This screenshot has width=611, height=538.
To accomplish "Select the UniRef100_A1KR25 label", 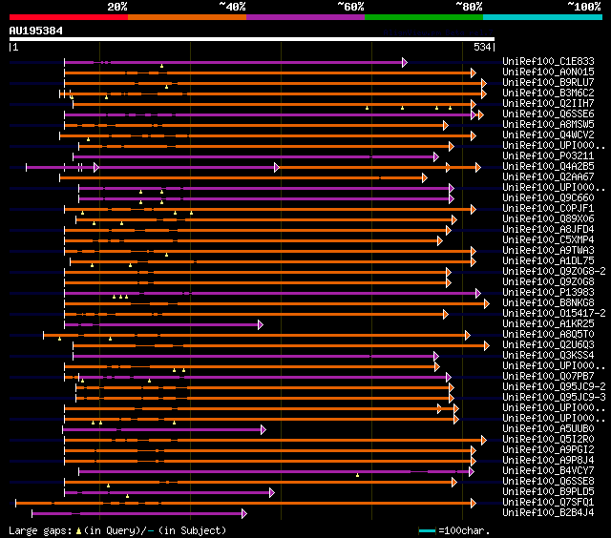I will [x=548, y=324].
